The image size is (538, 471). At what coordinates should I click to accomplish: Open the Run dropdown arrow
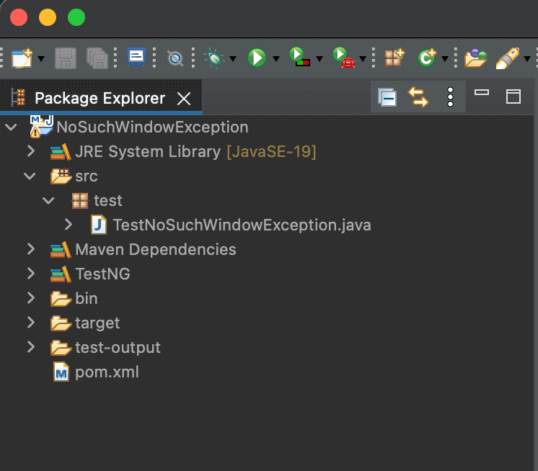[276, 59]
